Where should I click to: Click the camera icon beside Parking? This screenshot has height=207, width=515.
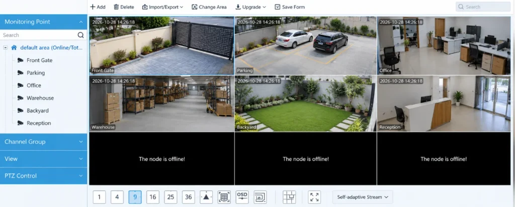coord(20,73)
